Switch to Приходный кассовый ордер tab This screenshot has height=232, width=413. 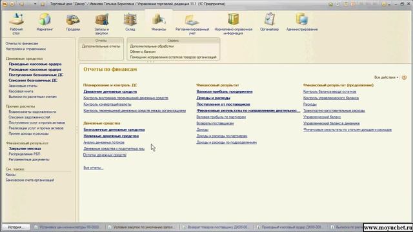(290, 227)
